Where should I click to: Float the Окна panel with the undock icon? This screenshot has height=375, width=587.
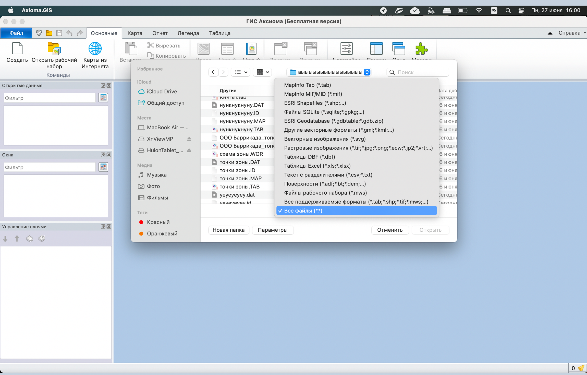point(103,155)
